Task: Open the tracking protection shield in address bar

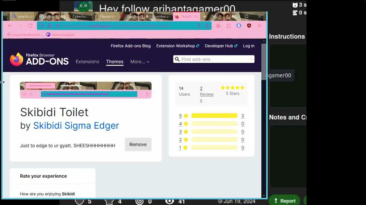Action: click(41, 26)
